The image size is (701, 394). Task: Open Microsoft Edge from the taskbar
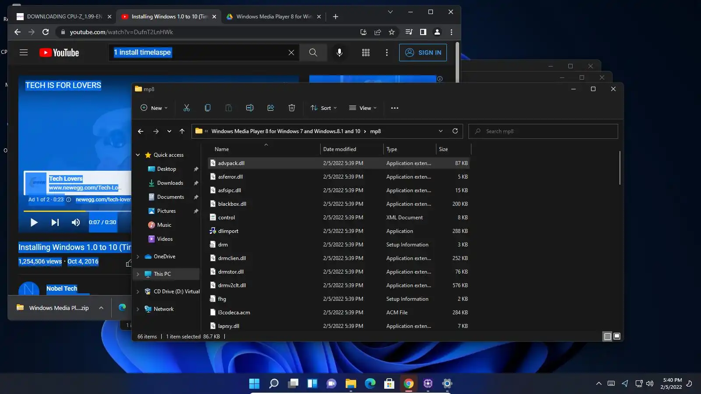[370, 383]
